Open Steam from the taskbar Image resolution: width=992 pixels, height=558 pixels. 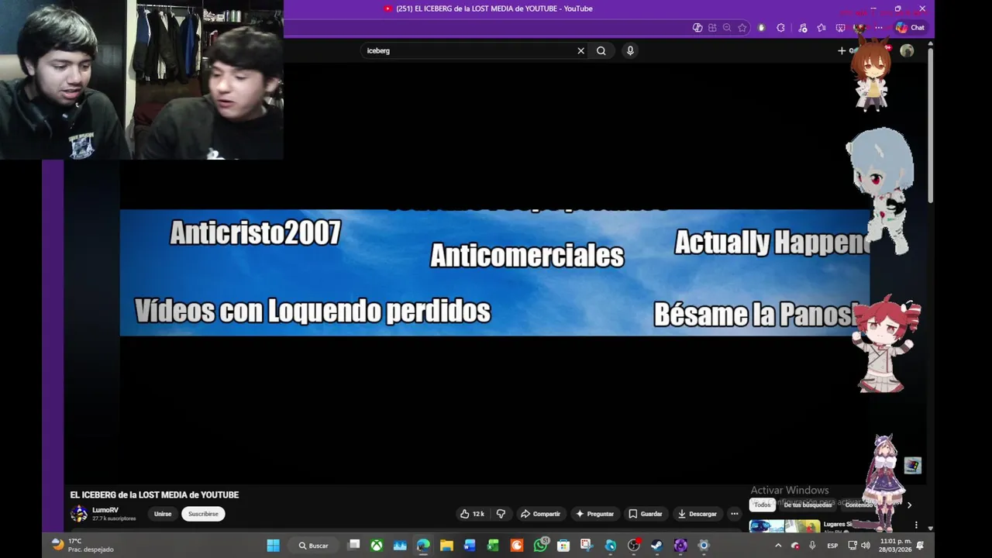click(x=657, y=546)
